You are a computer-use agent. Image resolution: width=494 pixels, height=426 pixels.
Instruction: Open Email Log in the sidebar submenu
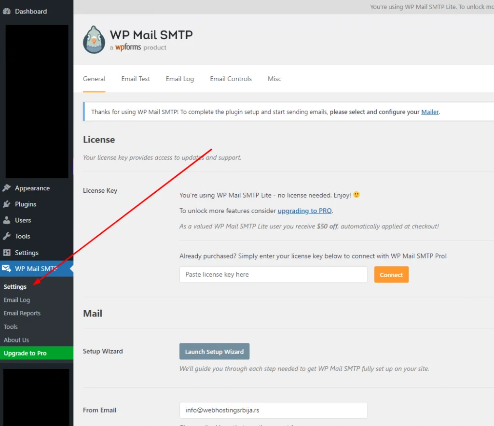click(x=17, y=300)
